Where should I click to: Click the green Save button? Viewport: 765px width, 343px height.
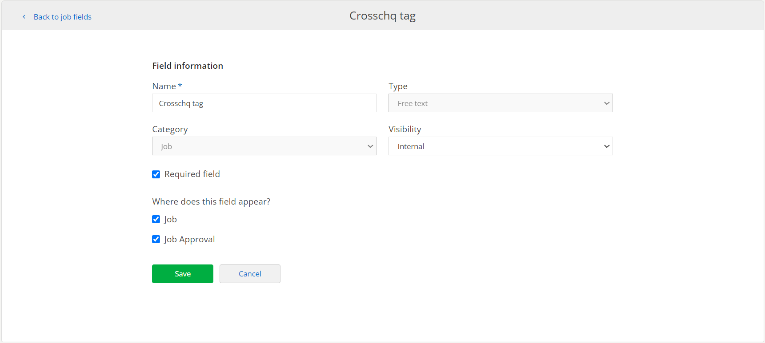coord(183,274)
